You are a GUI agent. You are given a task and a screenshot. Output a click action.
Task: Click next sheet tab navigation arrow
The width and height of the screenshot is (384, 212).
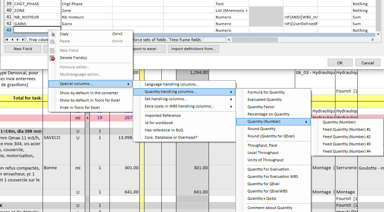point(18,40)
